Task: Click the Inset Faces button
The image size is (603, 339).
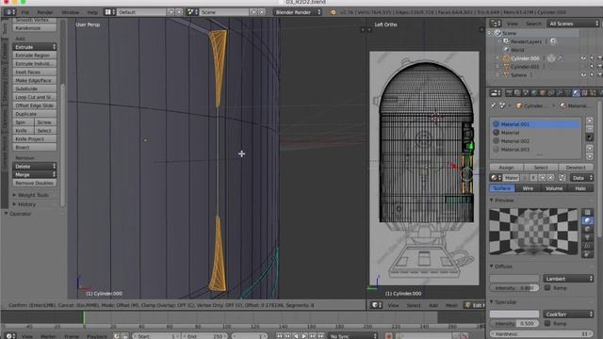Action: (x=35, y=72)
